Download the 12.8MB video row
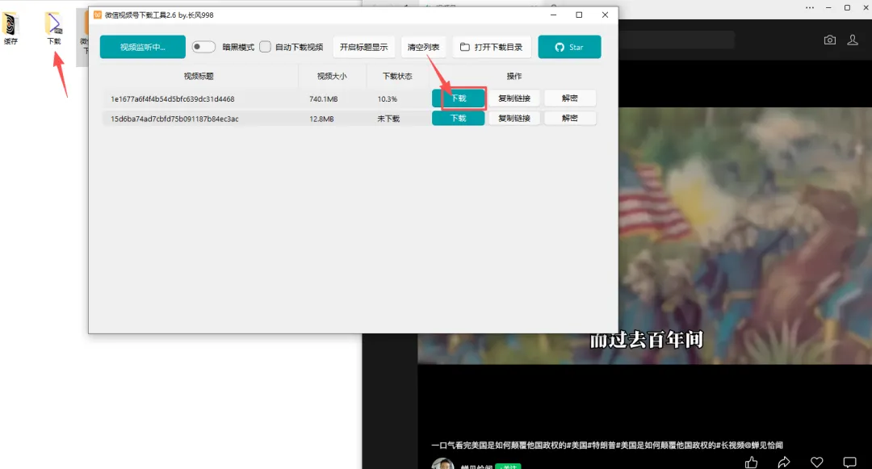Image resolution: width=872 pixels, height=469 pixels. tap(459, 119)
